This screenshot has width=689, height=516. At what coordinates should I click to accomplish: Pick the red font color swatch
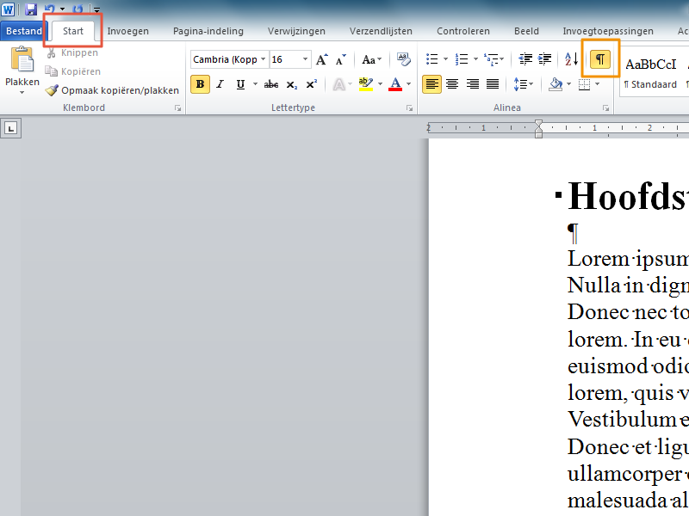point(395,84)
